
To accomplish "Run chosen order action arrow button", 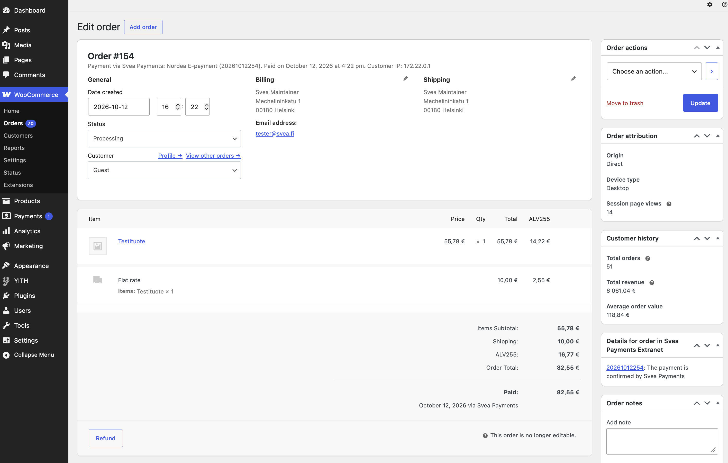I will point(711,71).
